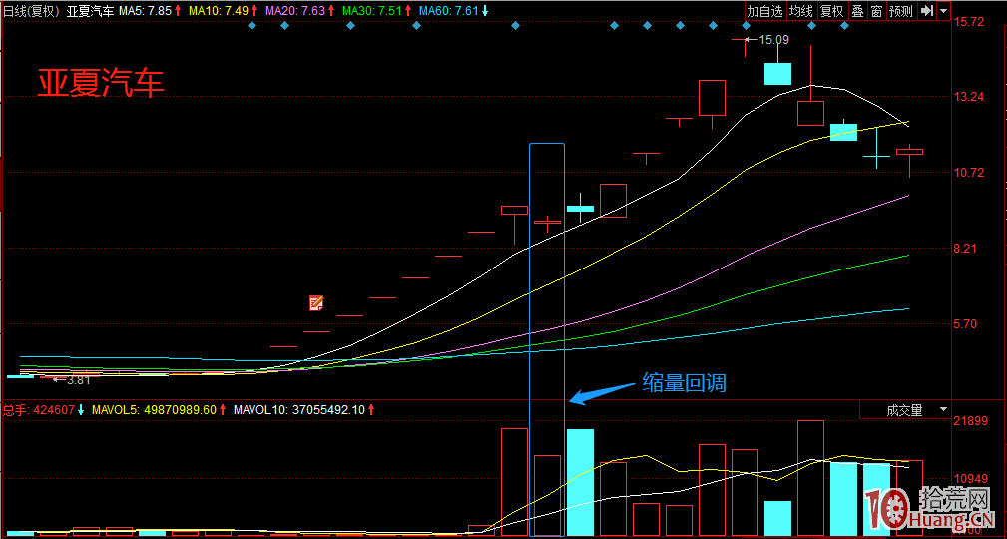Click the tallest cyan volume bar
The height and width of the screenshot is (539, 1007).
580,482
